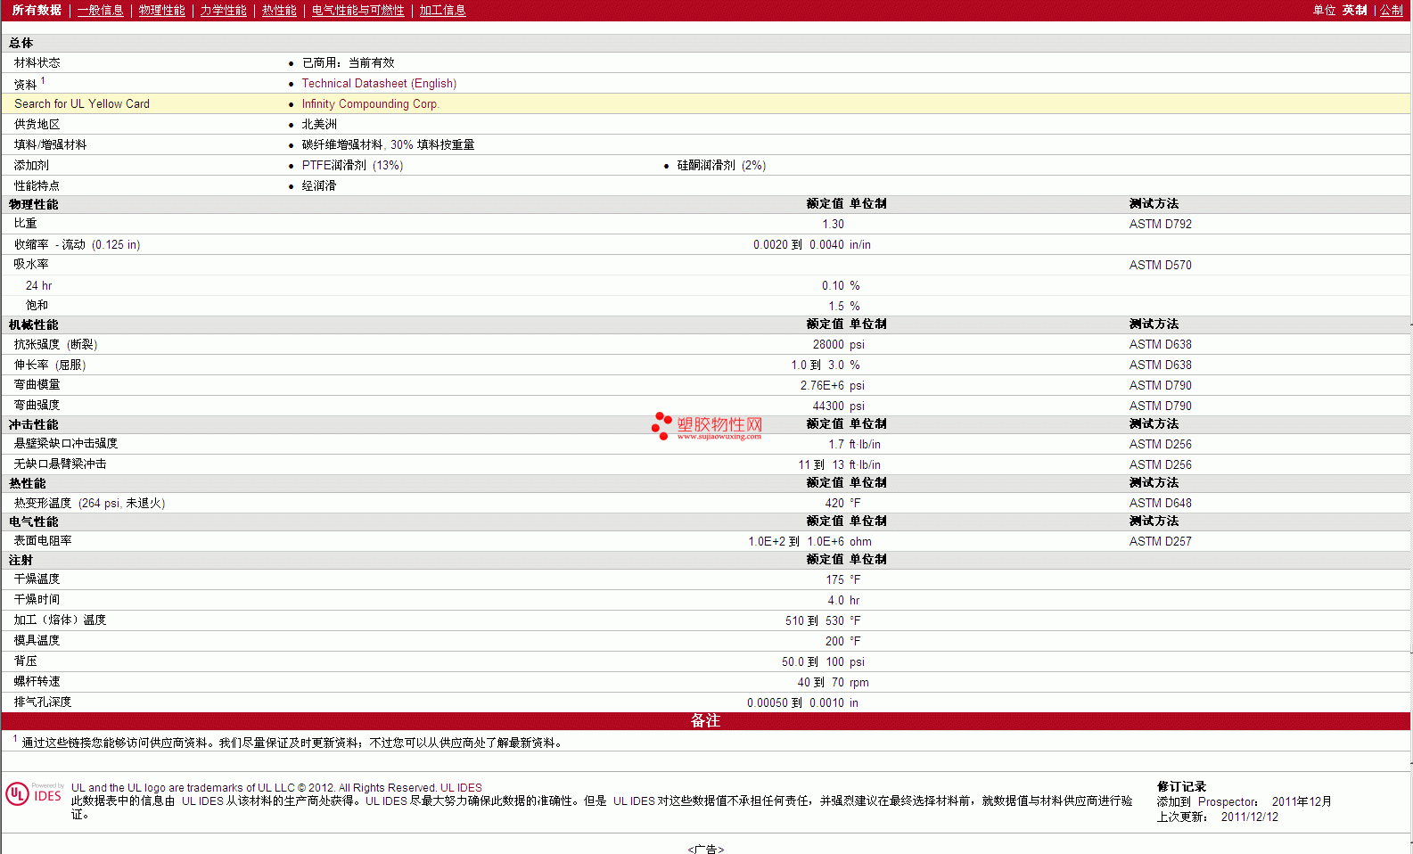Click the PTFE润滑剂 (13%) link
Viewport: 1413px width, 854px height.
[x=352, y=165]
